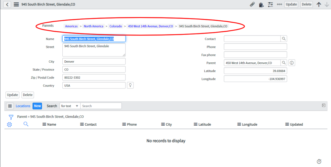The image size is (331, 167).
Task: Click the State / Province field
Action: (x=94, y=69)
